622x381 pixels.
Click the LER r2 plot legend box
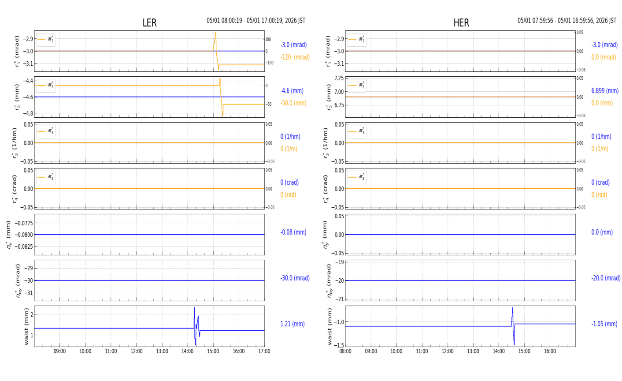(x=46, y=86)
